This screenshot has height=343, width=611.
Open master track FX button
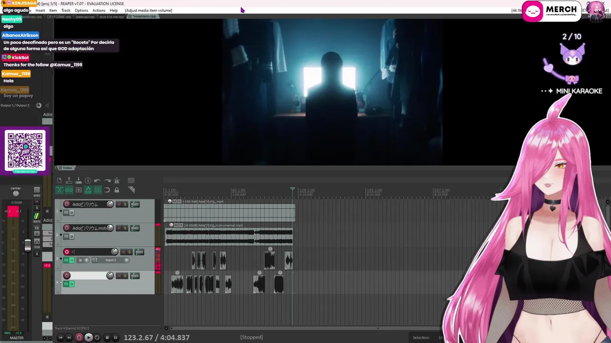[37, 228]
